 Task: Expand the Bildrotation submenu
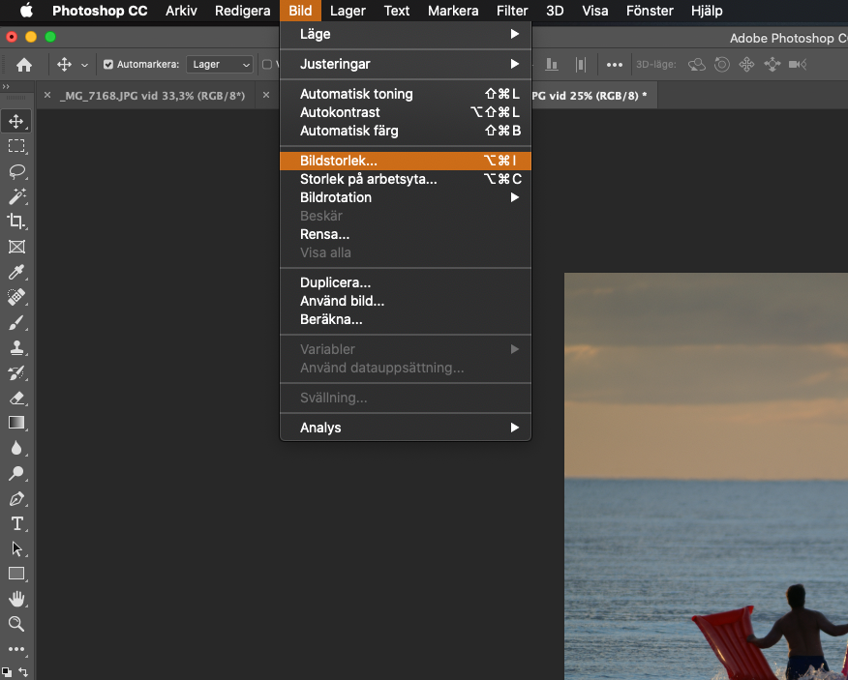click(x=405, y=197)
